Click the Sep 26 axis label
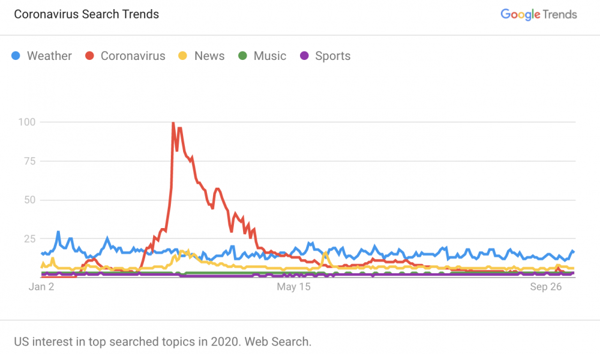This screenshot has height=354, width=600. coord(545,286)
